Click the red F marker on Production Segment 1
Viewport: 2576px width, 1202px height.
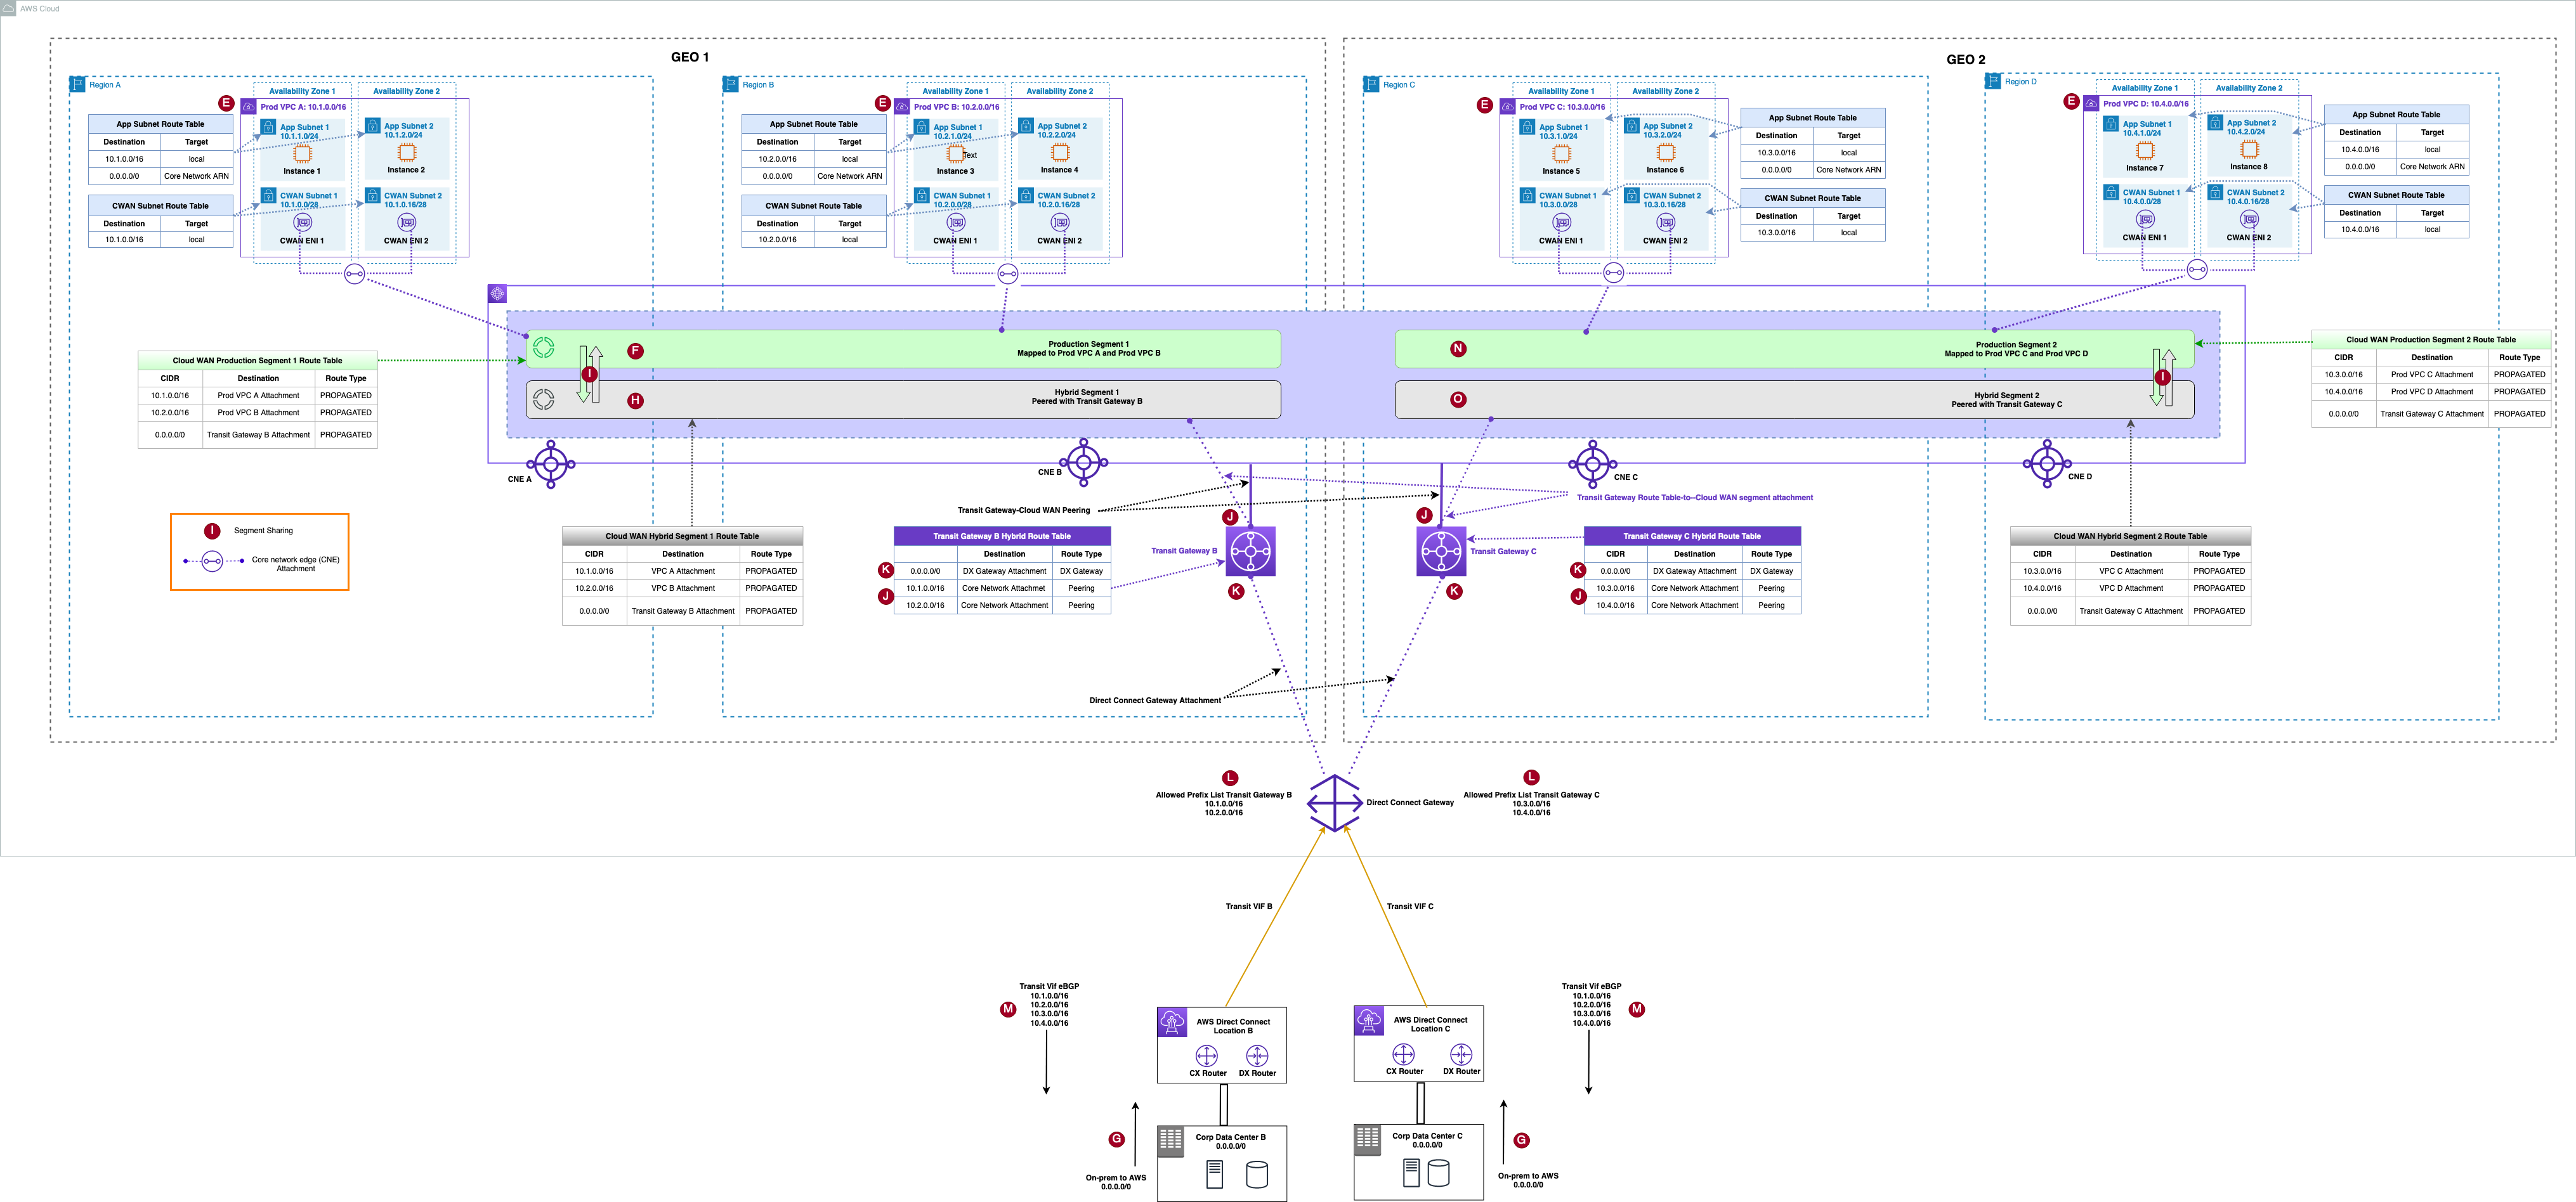click(635, 351)
